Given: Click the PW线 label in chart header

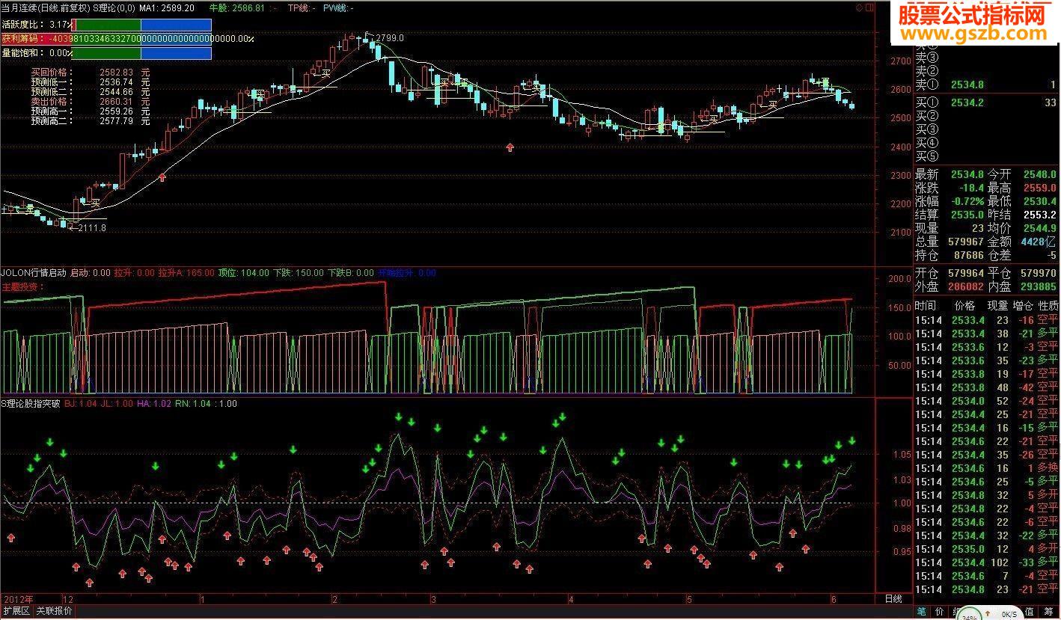Looking at the screenshot, I should pos(337,7).
